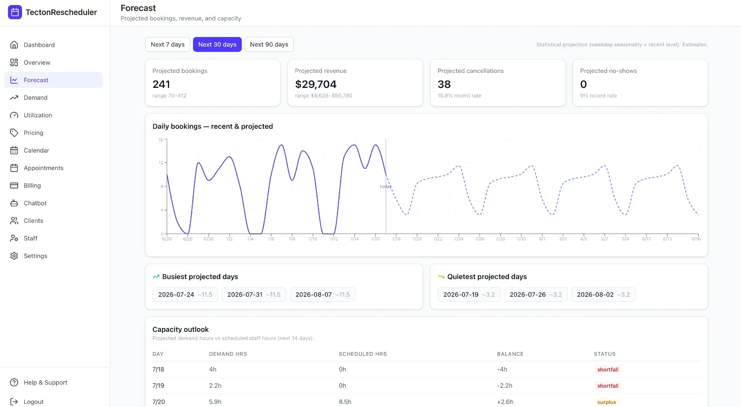
Task: Open the Appointments page
Action: [x=53, y=168]
